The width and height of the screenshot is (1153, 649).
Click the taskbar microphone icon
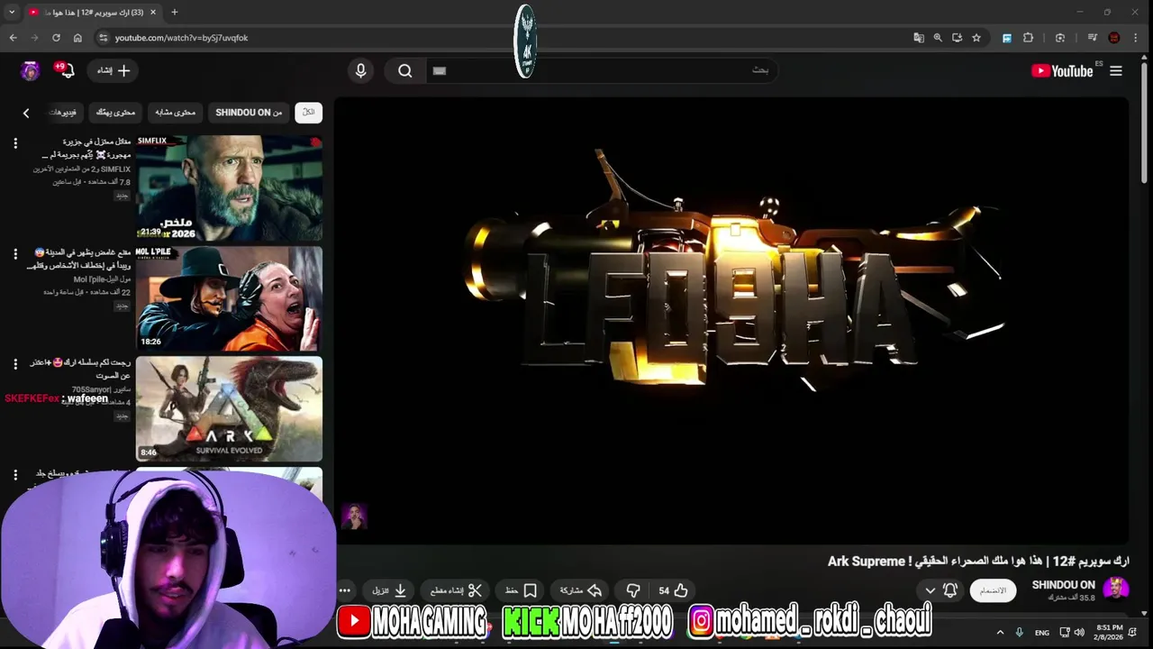[x=1020, y=633]
